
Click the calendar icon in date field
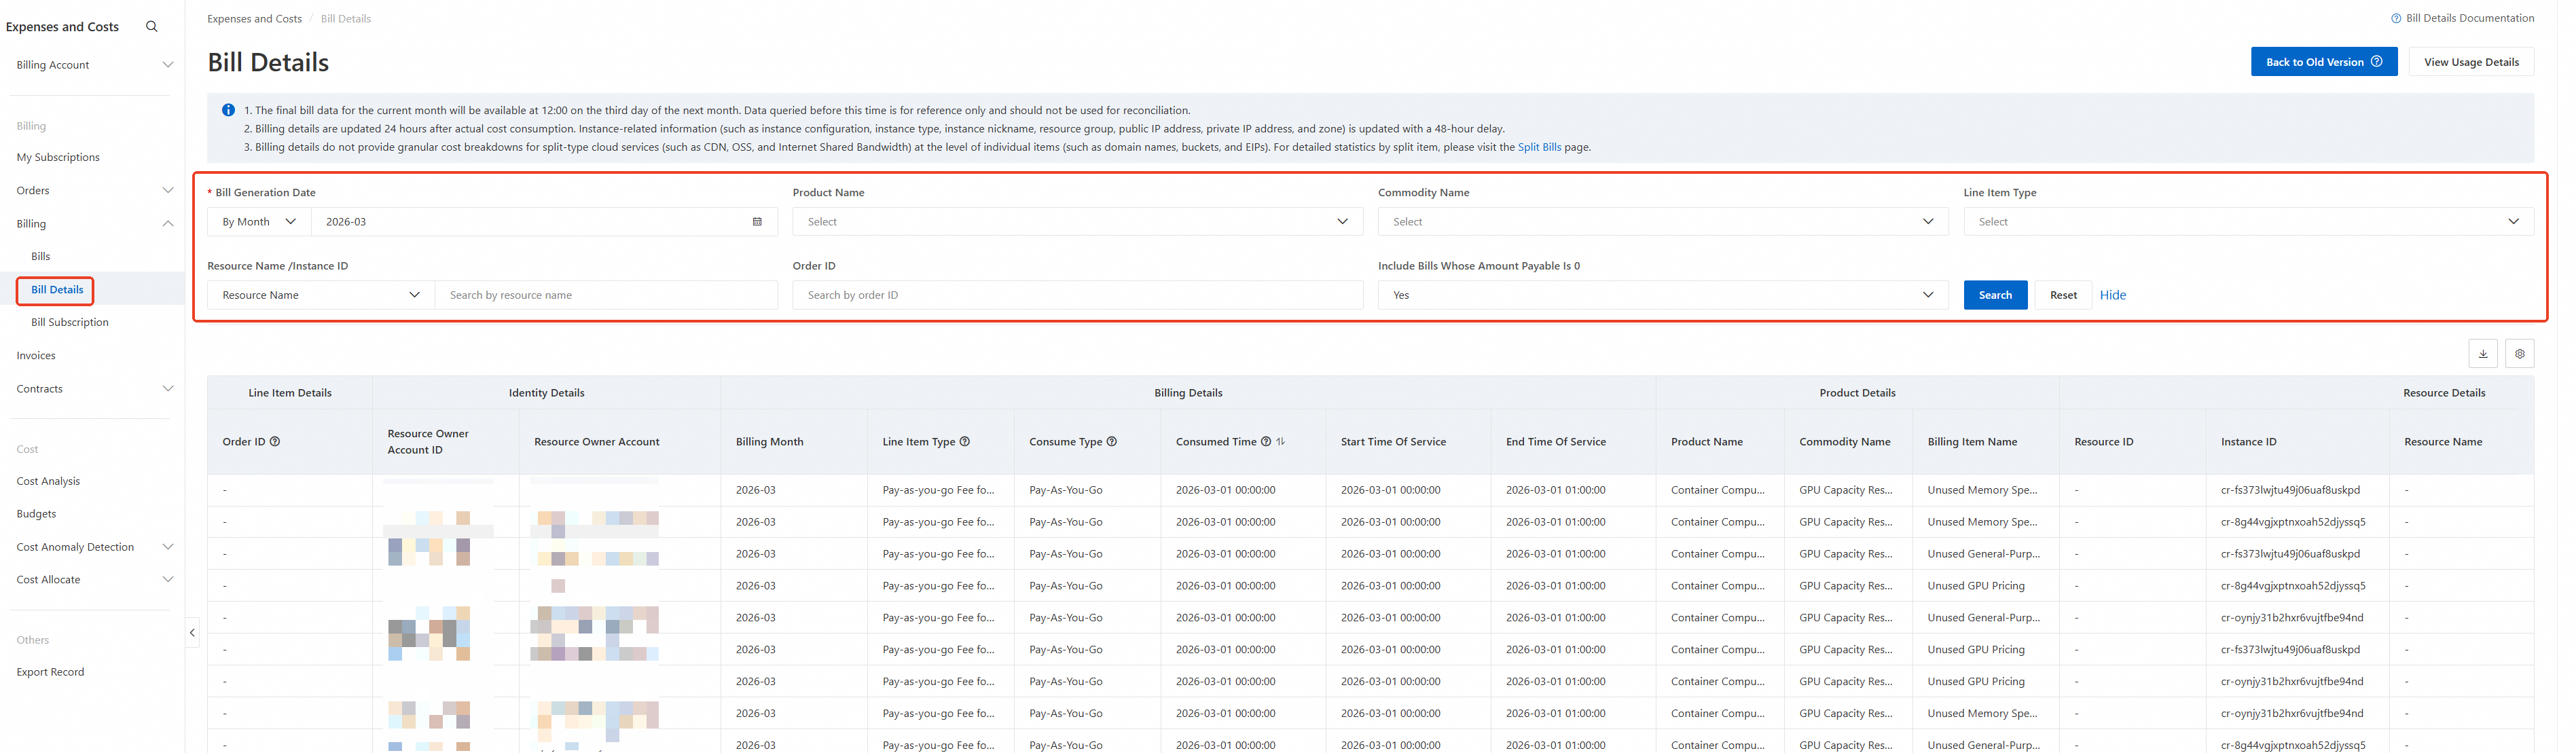pos(757,222)
